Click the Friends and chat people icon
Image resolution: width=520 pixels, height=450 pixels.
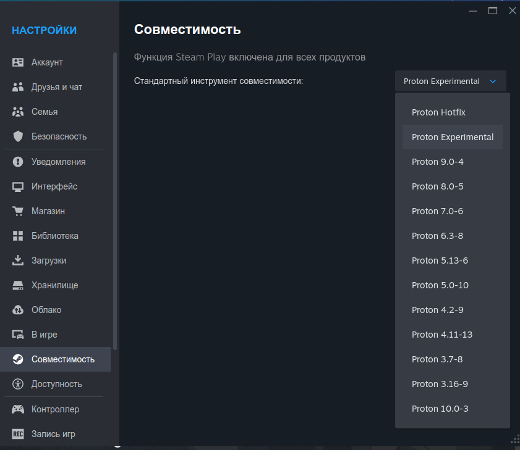19,87
